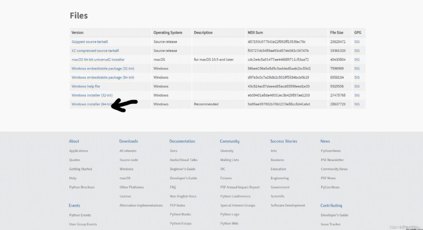Download the Windows help file

tap(86, 86)
